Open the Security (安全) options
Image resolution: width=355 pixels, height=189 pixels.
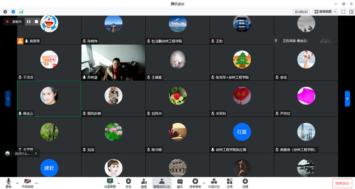coord(128,183)
